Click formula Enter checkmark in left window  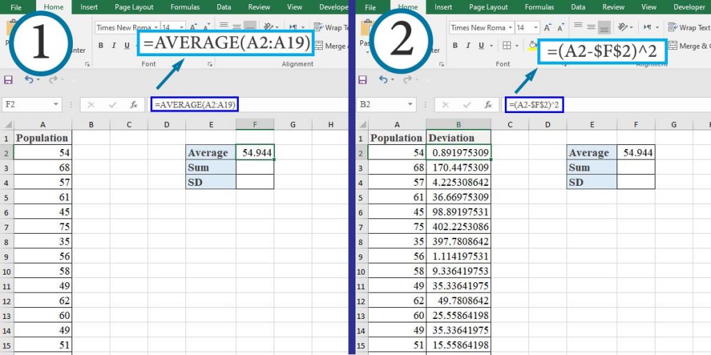112,105
